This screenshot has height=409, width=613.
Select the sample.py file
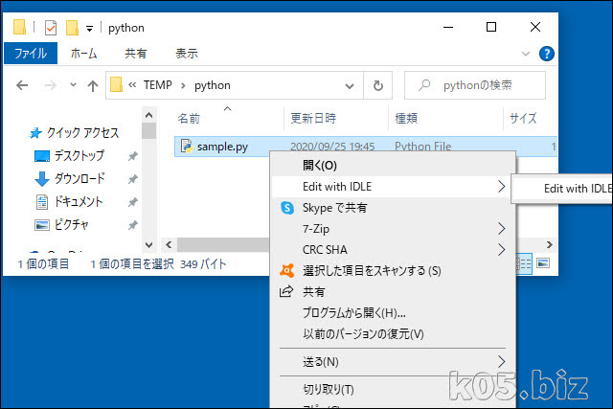tap(222, 147)
